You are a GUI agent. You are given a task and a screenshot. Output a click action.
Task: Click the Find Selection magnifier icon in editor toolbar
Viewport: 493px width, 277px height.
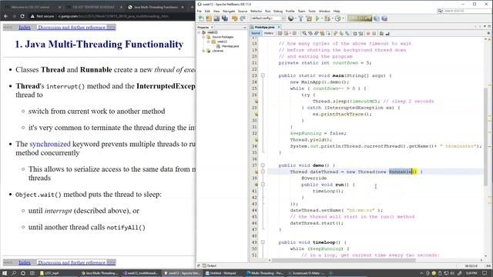pos(304,33)
